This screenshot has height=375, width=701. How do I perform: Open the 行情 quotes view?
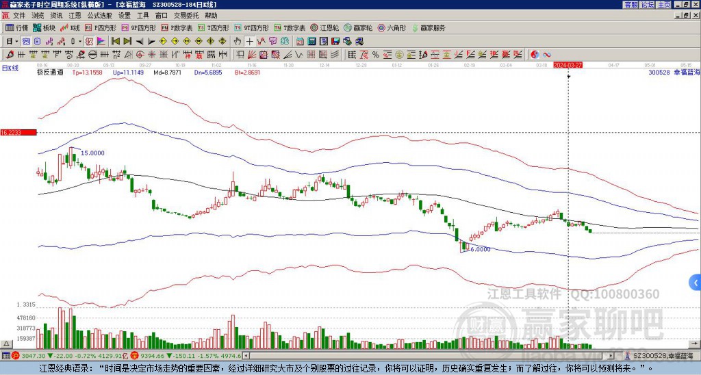[x=16, y=27]
